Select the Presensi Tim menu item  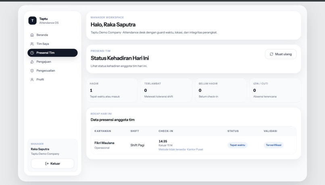click(x=52, y=53)
